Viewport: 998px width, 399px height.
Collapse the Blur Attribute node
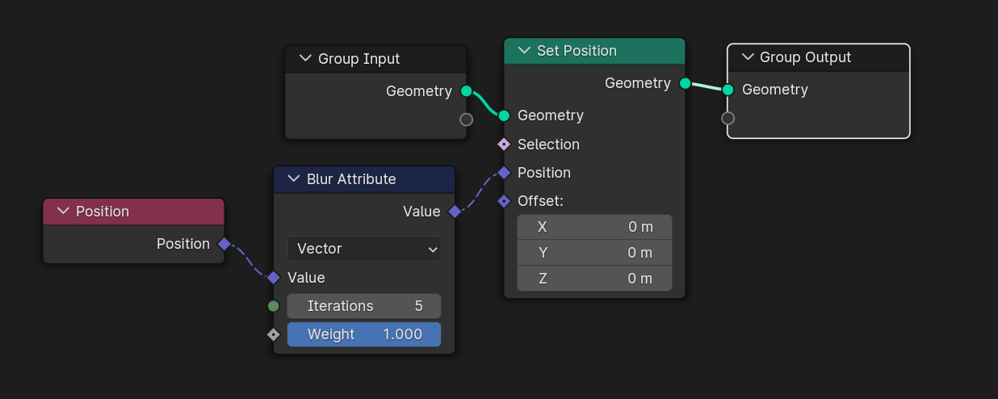click(x=294, y=179)
